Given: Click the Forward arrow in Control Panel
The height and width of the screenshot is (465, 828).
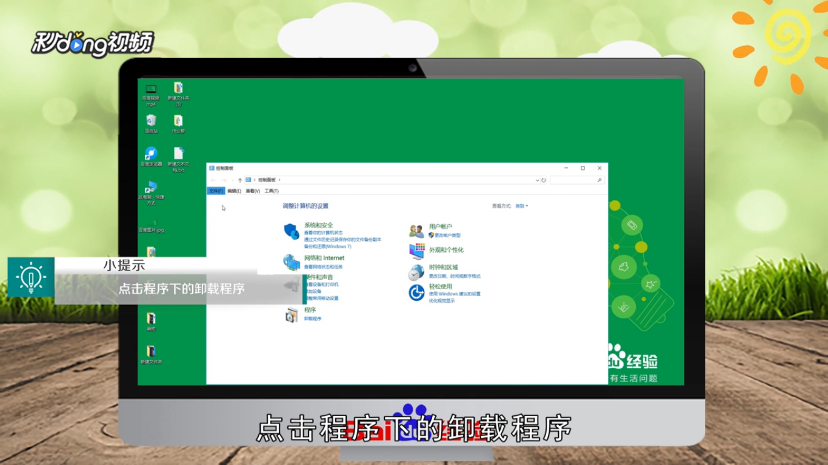Looking at the screenshot, I should (x=224, y=180).
